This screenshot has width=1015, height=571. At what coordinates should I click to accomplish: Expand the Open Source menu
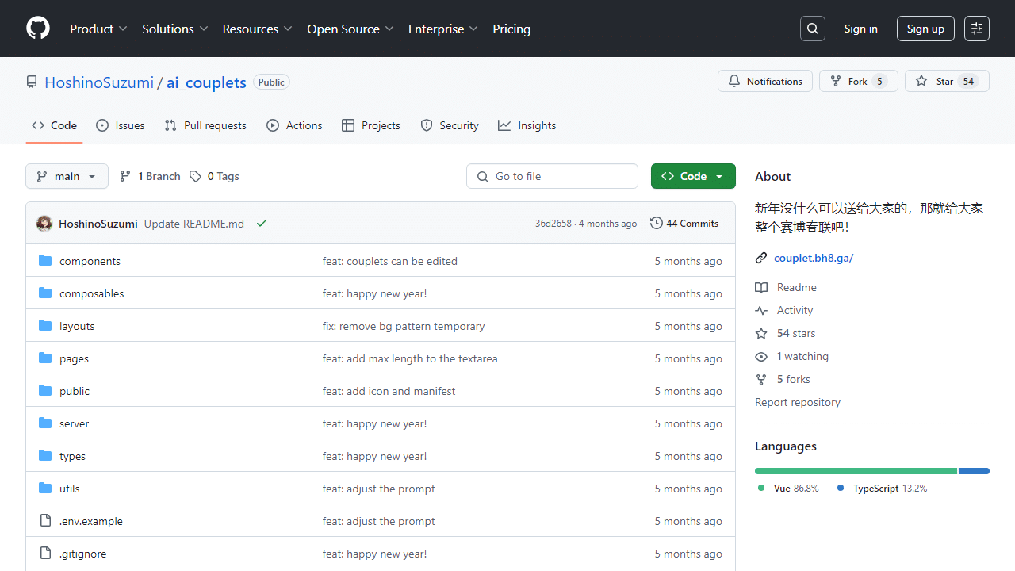coord(350,29)
